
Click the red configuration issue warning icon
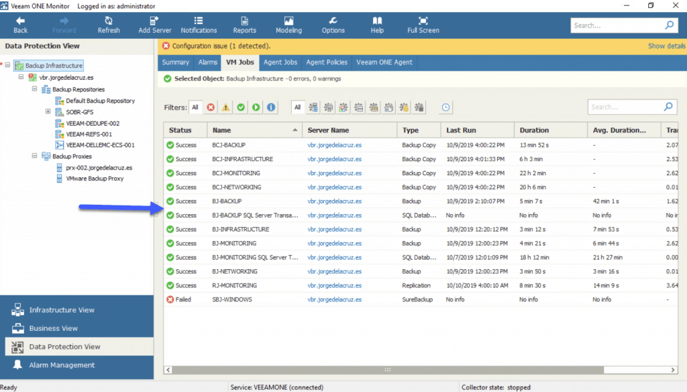coord(166,46)
